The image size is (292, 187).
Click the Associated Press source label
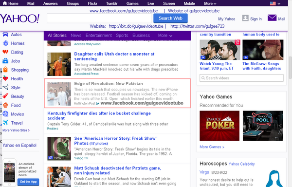tap(86, 74)
